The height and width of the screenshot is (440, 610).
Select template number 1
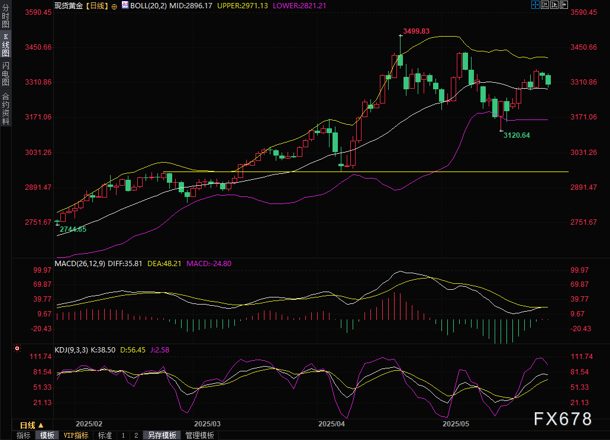123,435
